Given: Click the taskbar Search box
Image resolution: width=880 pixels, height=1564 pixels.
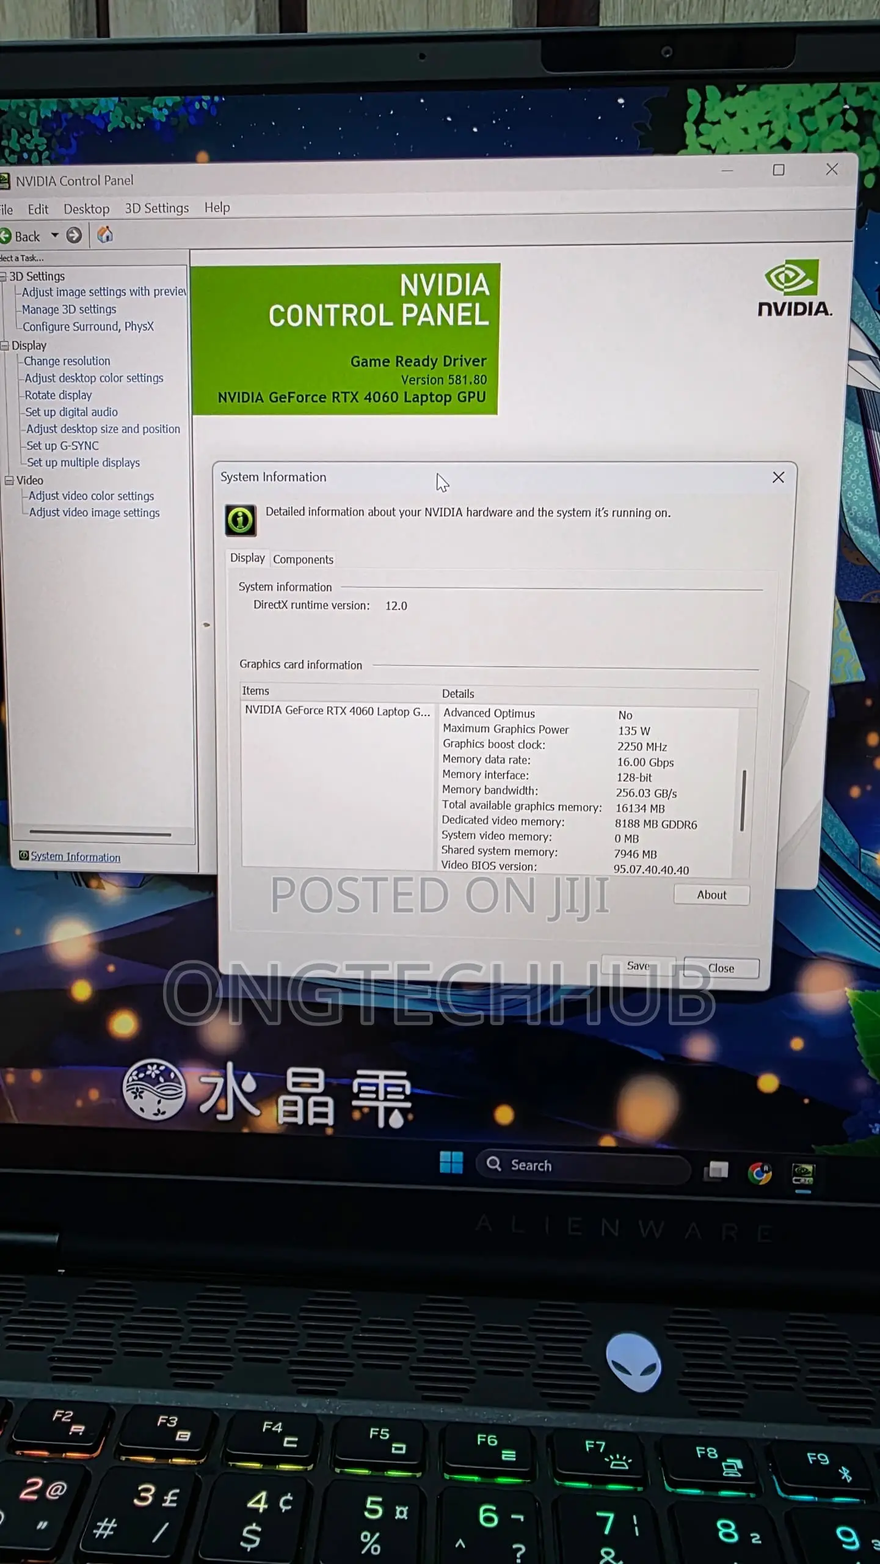Looking at the screenshot, I should click(583, 1166).
